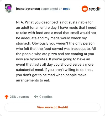The image size is (105, 116).
Task: Click the phrase "substantial meal"
Action: (30, 70)
